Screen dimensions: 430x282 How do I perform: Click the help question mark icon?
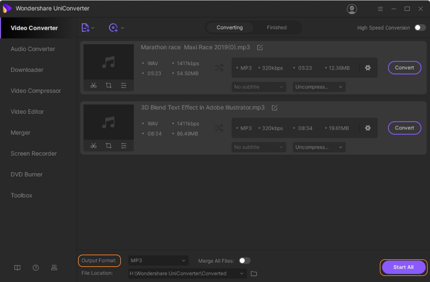35,268
